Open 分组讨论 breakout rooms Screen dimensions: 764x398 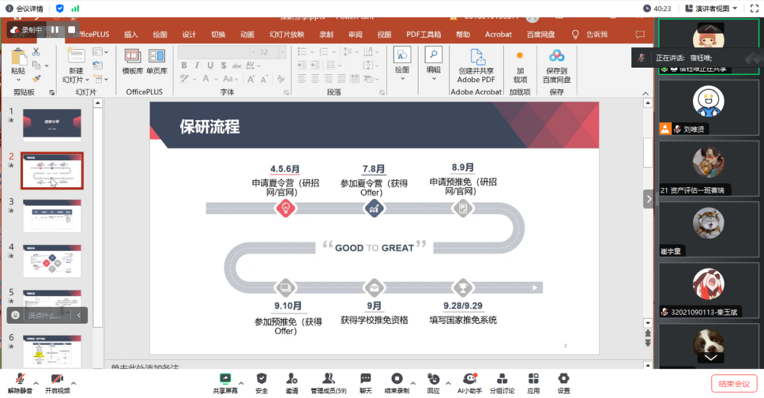pos(502,380)
